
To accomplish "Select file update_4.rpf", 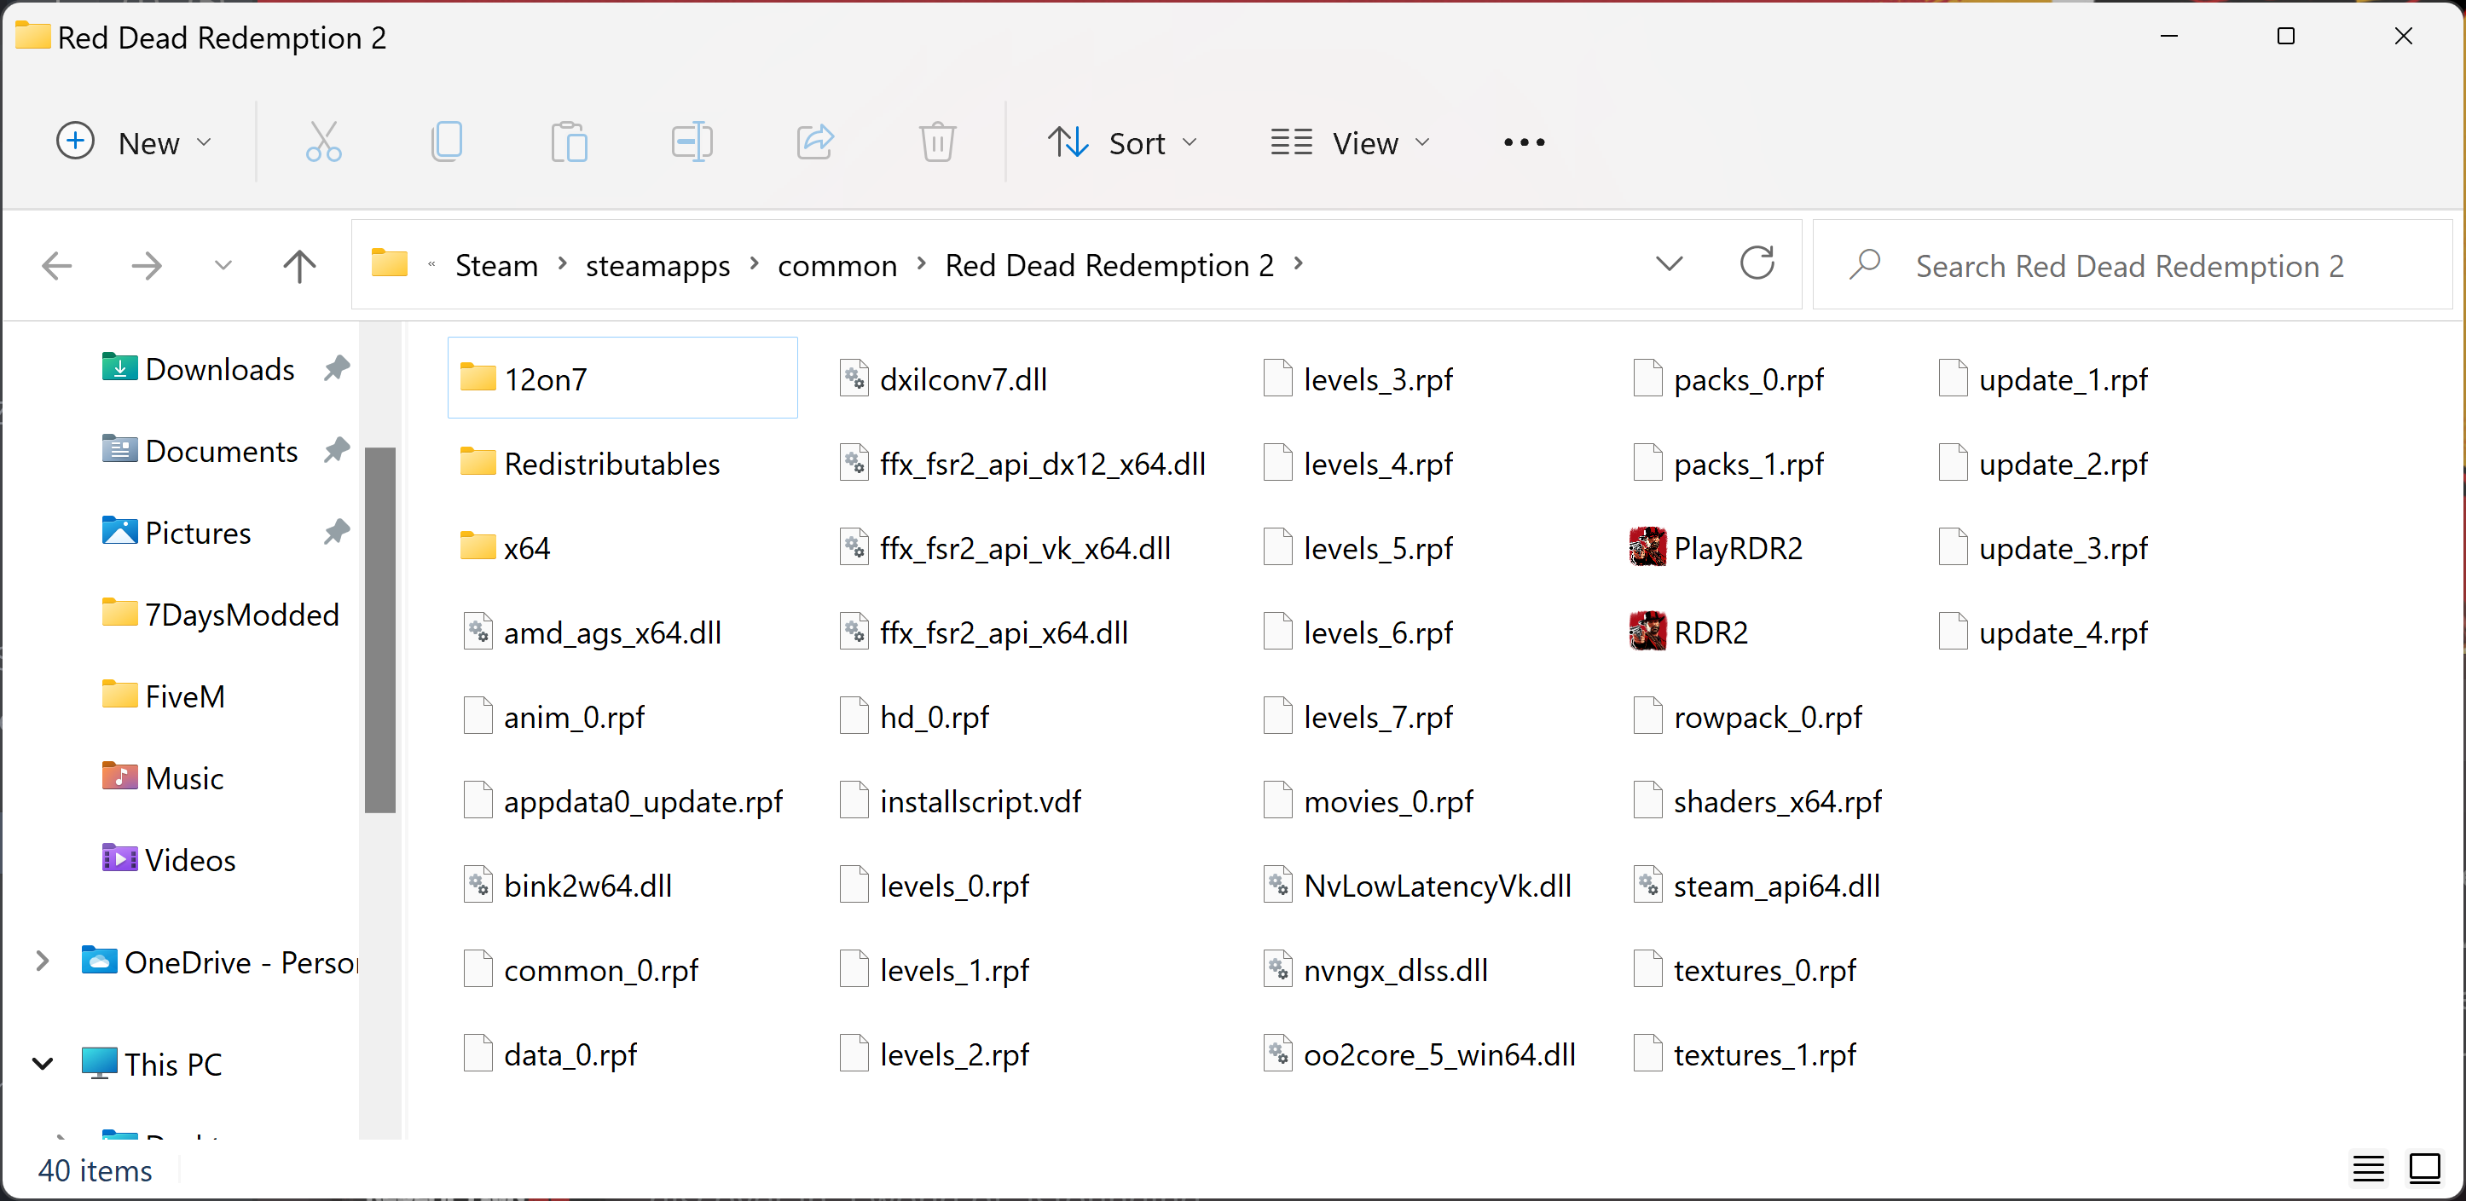I will 2043,632.
